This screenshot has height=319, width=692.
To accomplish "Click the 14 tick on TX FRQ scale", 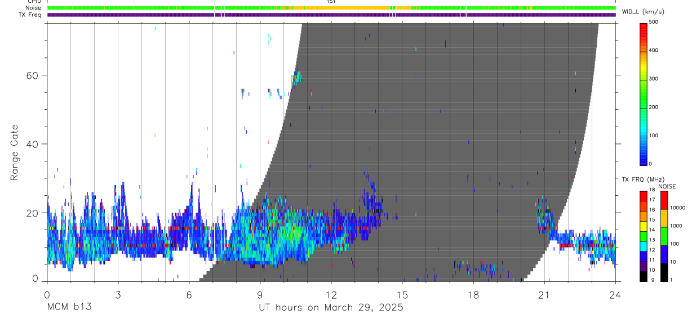I will (652, 231).
